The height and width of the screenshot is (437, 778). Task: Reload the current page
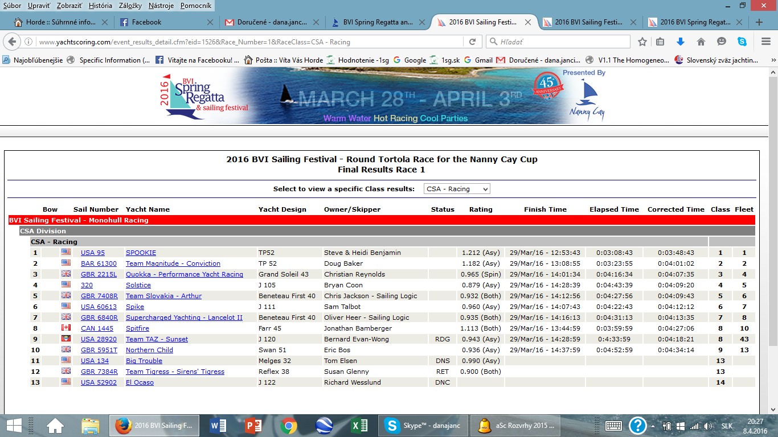(x=472, y=42)
